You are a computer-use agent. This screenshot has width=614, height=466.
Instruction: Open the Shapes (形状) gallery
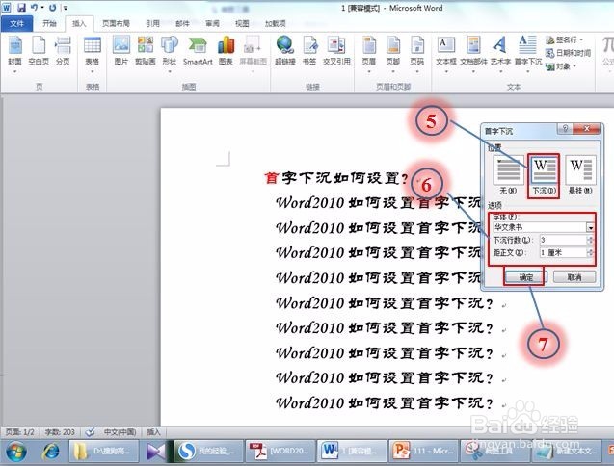170,54
